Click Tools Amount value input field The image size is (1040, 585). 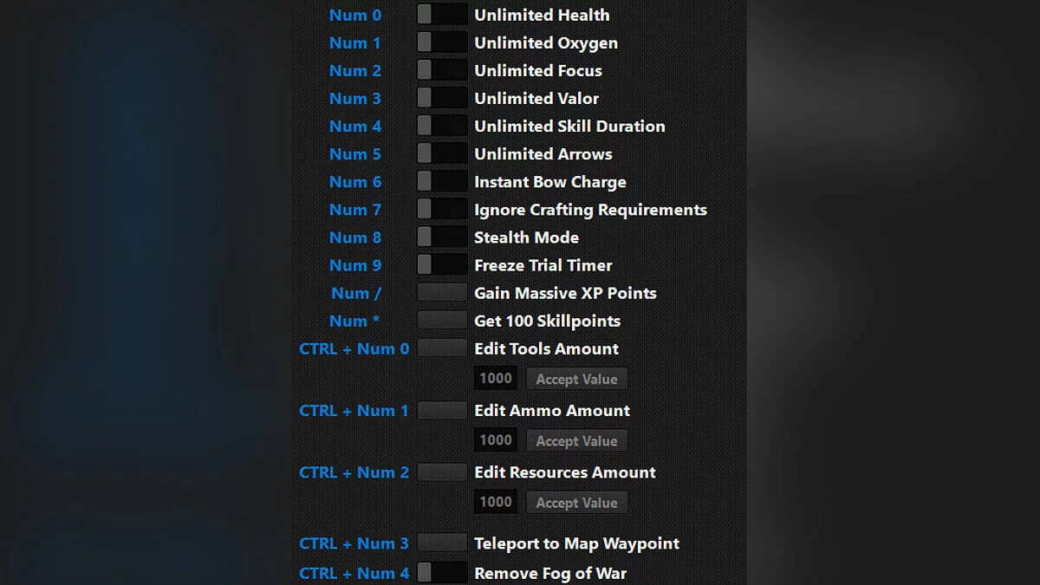tap(496, 379)
